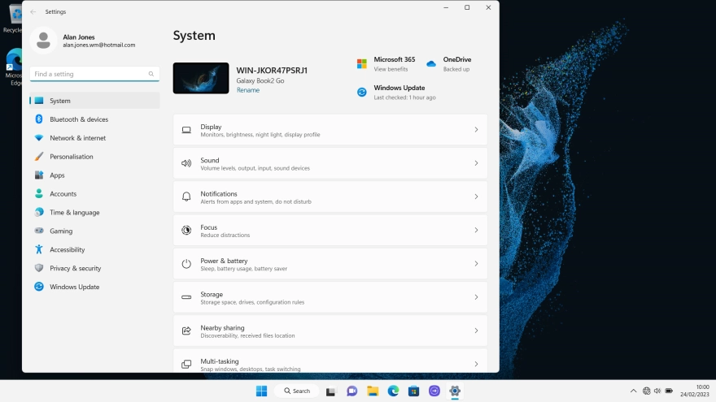Open Power & battery settings row

click(x=330, y=264)
